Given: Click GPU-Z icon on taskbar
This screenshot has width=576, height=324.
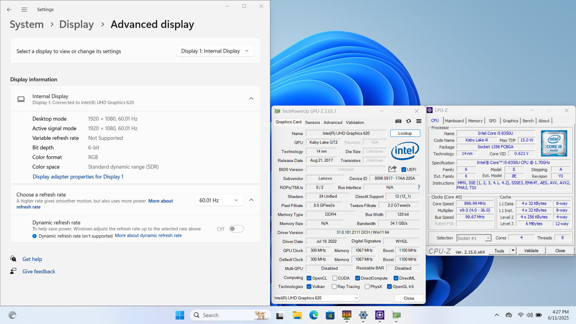Looking at the screenshot, I should 396,315.
